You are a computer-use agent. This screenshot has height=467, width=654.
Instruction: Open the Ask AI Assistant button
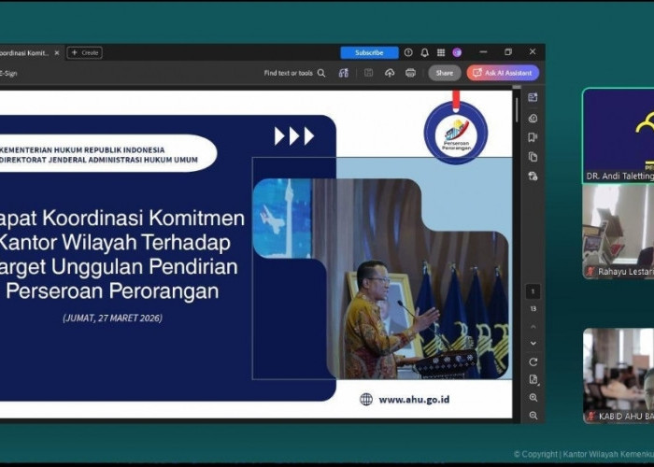point(503,73)
